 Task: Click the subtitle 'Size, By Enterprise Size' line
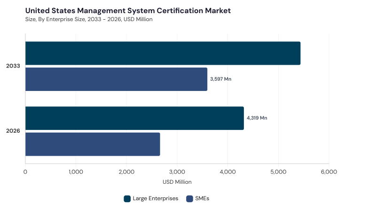(89, 19)
